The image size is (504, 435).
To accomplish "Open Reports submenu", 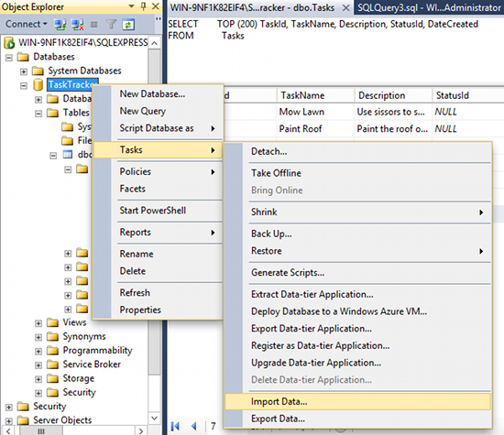I will pos(158,233).
